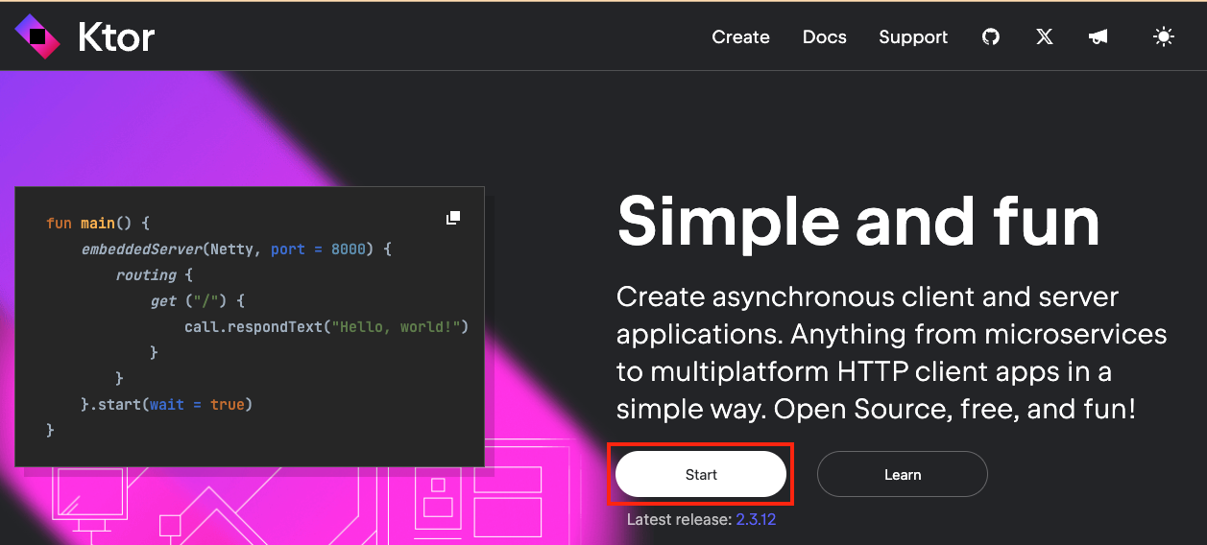The height and width of the screenshot is (545, 1207).
Task: Copy code using the copy icon
Action: click(453, 218)
